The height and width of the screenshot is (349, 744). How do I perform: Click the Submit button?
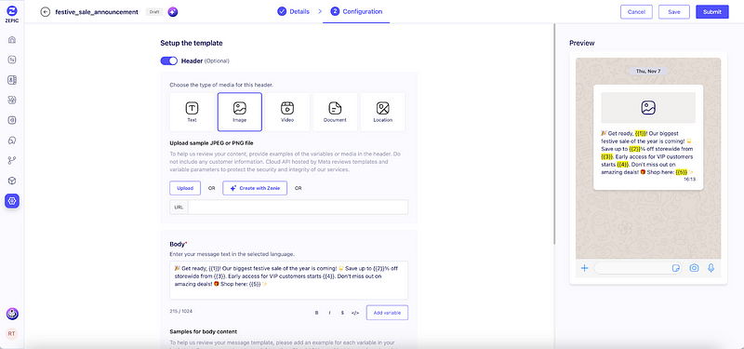click(712, 12)
